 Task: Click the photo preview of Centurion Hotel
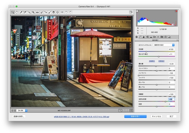[x=72, y=61]
